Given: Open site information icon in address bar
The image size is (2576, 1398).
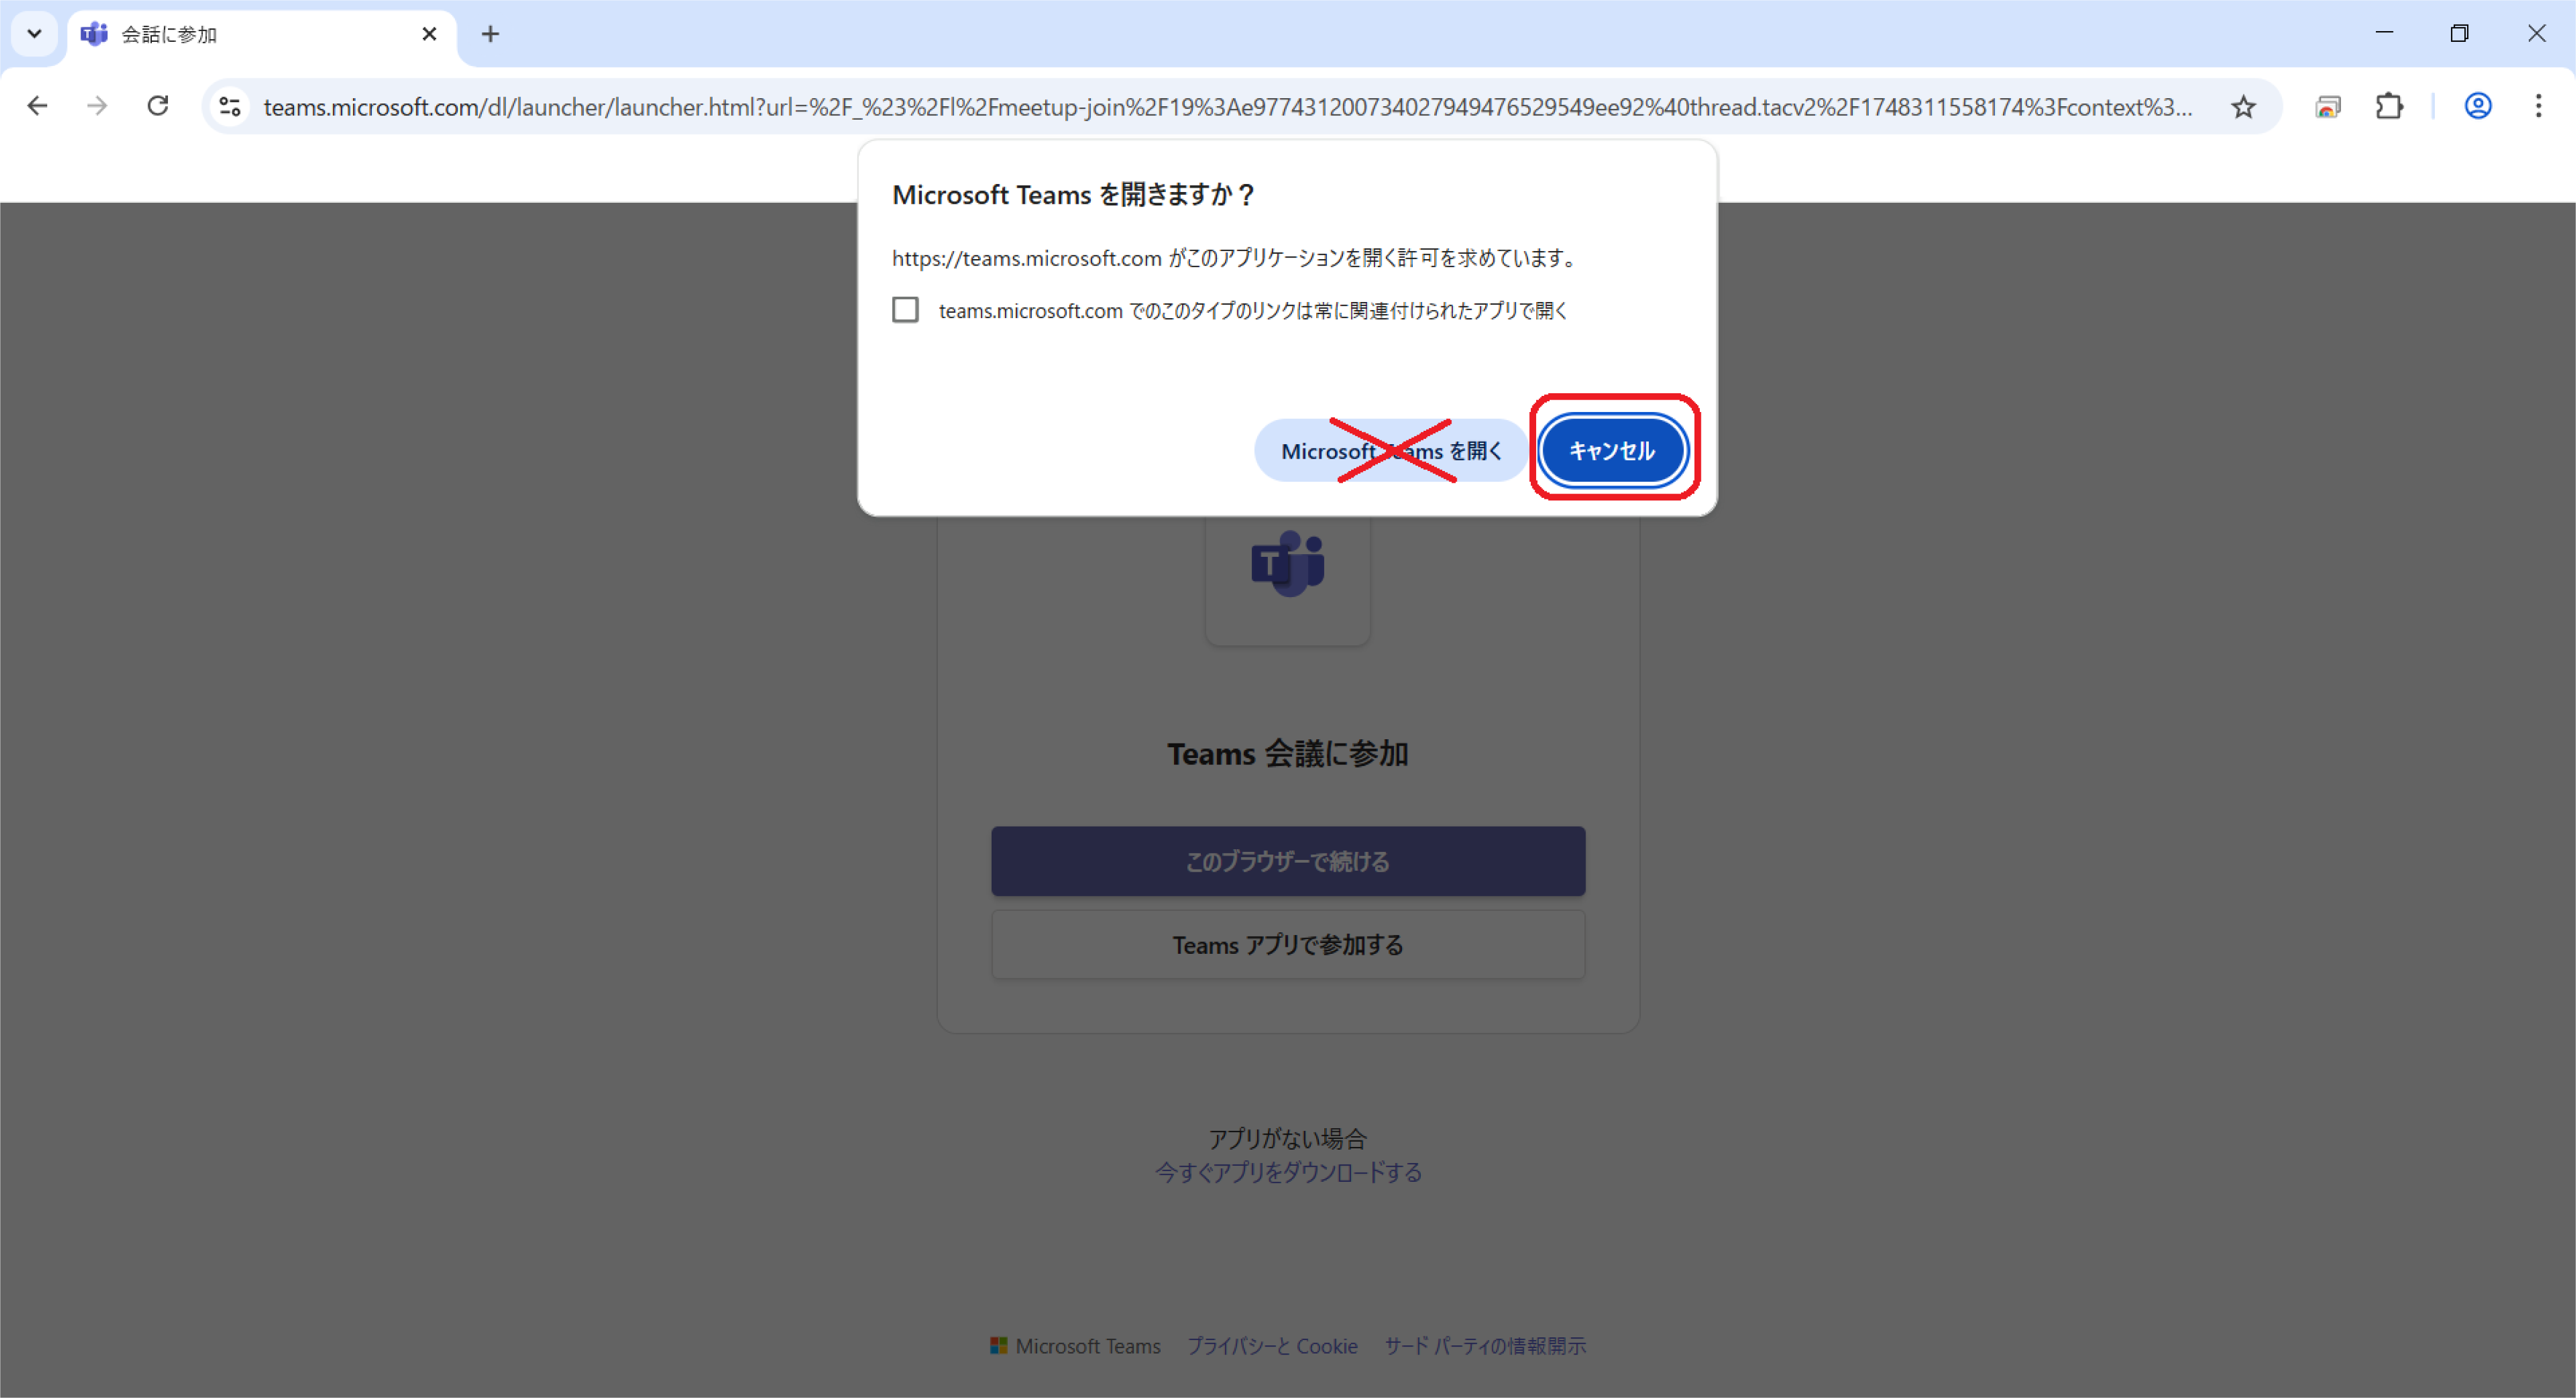Looking at the screenshot, I should [230, 106].
